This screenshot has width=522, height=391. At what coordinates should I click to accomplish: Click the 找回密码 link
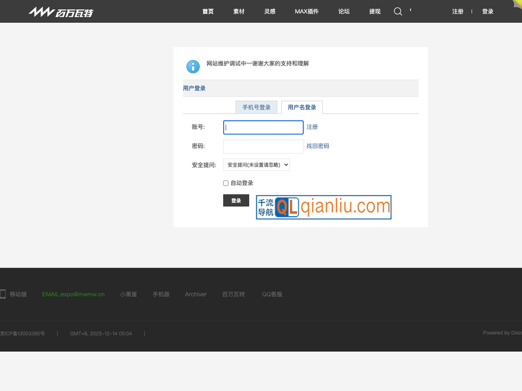[x=318, y=146]
